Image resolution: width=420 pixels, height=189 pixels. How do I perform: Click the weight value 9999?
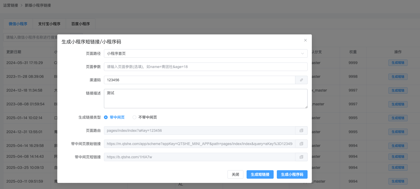click(353, 63)
